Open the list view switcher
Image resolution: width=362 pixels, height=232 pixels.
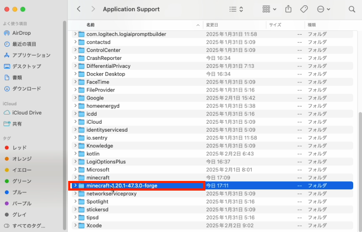point(236,9)
